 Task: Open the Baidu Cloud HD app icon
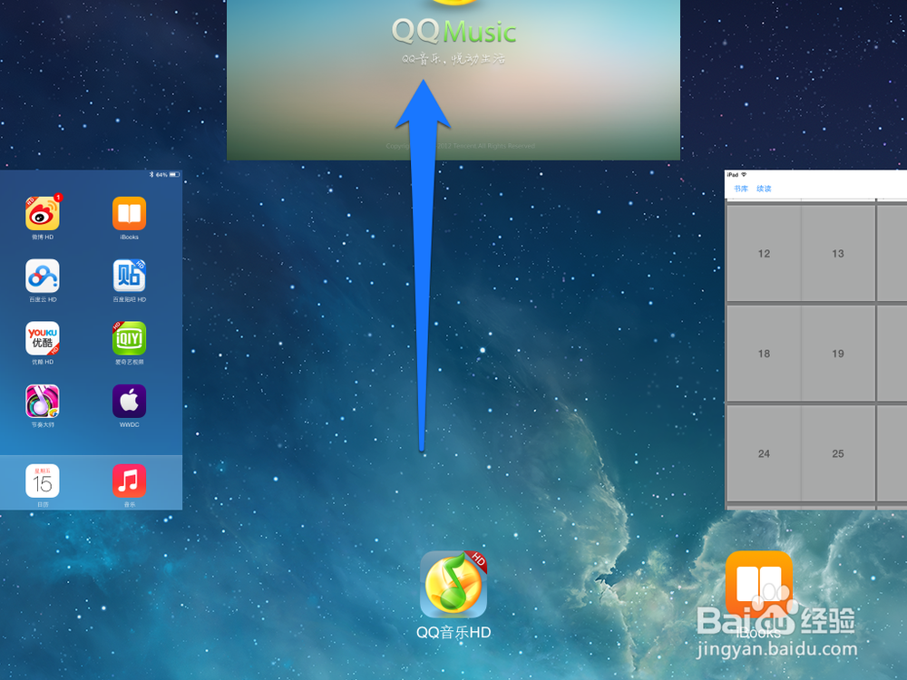click(43, 276)
